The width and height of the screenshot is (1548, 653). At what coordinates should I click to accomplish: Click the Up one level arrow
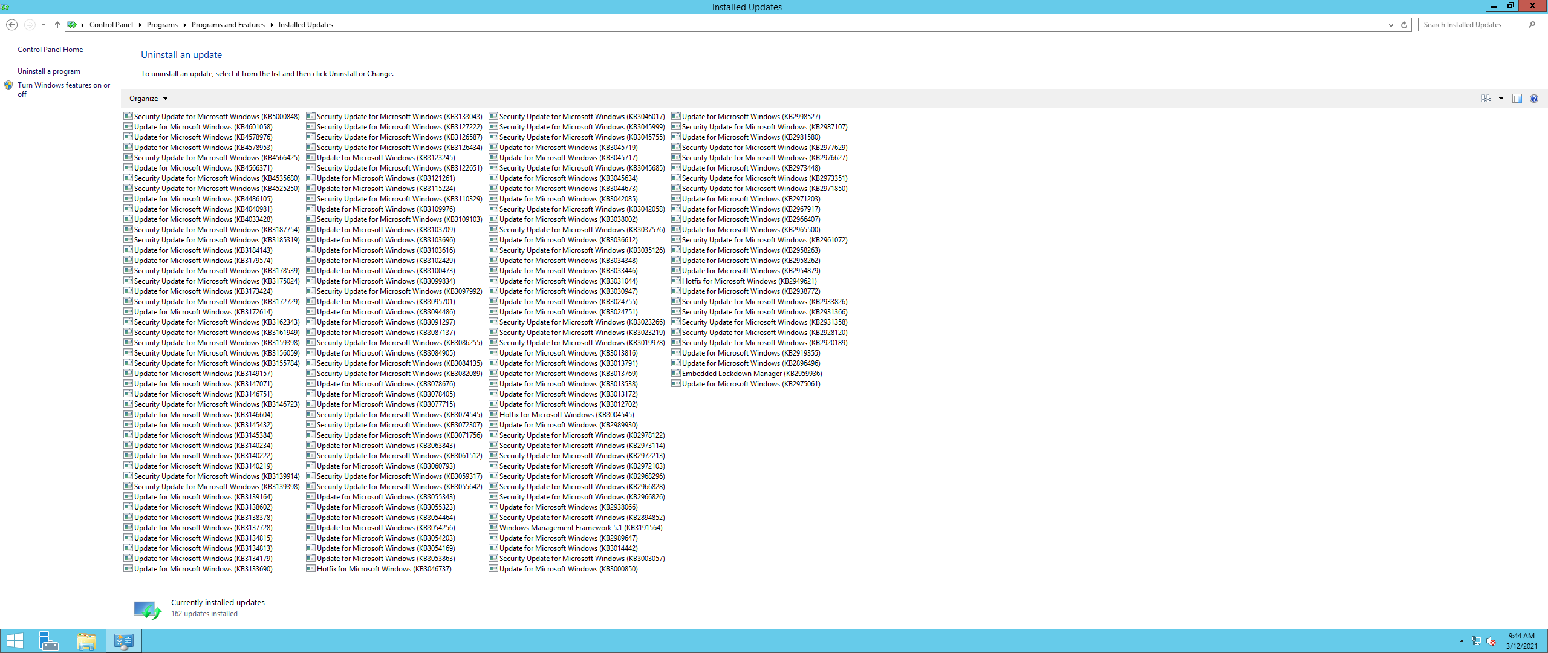[x=57, y=25]
